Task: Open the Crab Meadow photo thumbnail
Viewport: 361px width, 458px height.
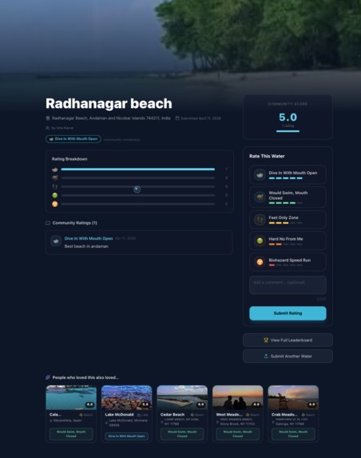Action: 293,397
